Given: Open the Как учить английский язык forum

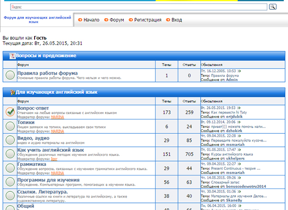Looking at the screenshot, I should click(x=47, y=151).
